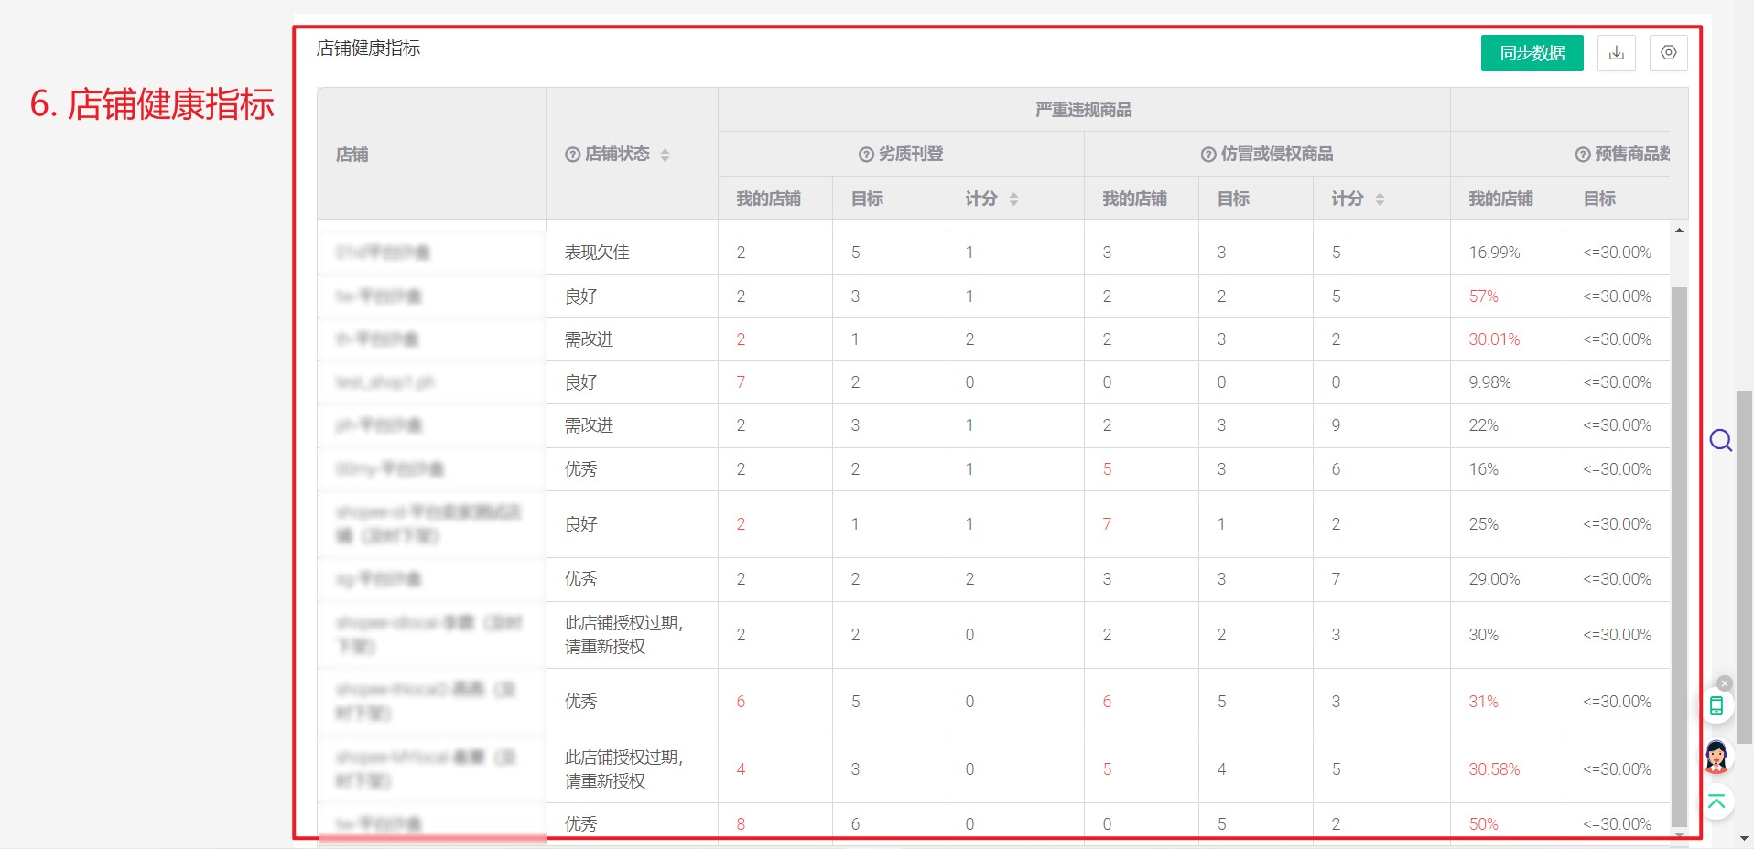Screen dimensions: 1754x849
Task: Click help icon beside 预售商品
Action: [x=1582, y=155]
